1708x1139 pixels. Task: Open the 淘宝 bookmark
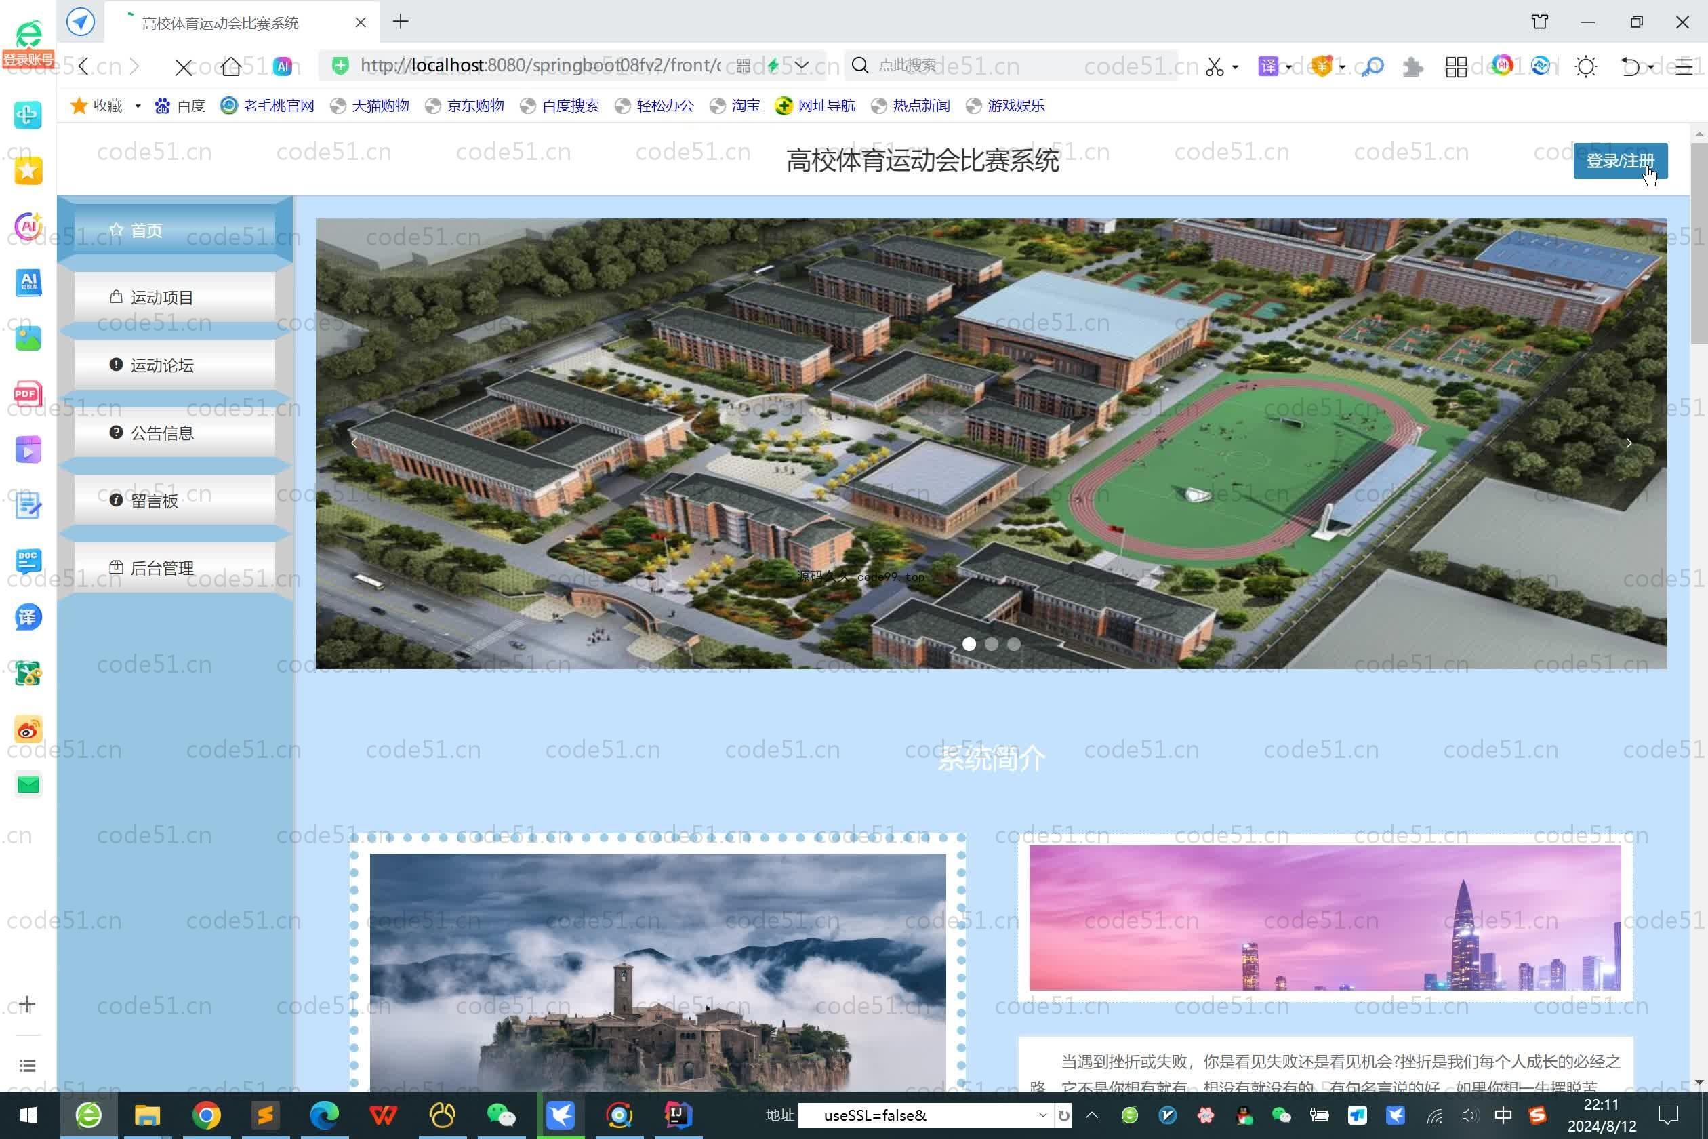[x=735, y=106]
